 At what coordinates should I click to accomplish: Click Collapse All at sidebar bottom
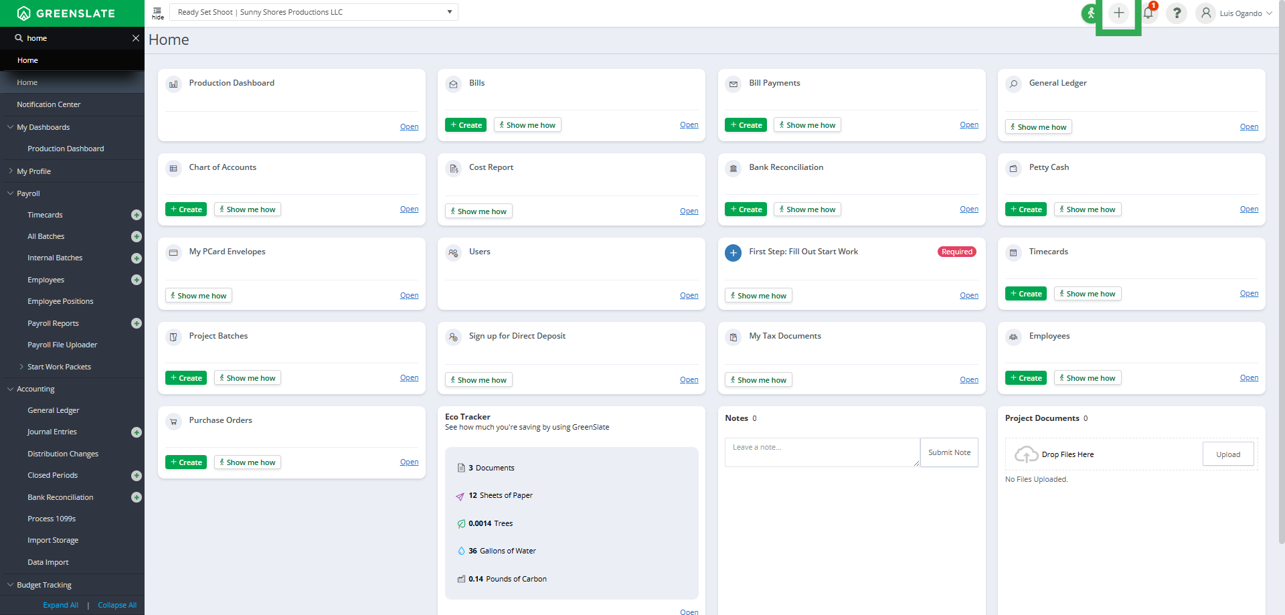117,605
